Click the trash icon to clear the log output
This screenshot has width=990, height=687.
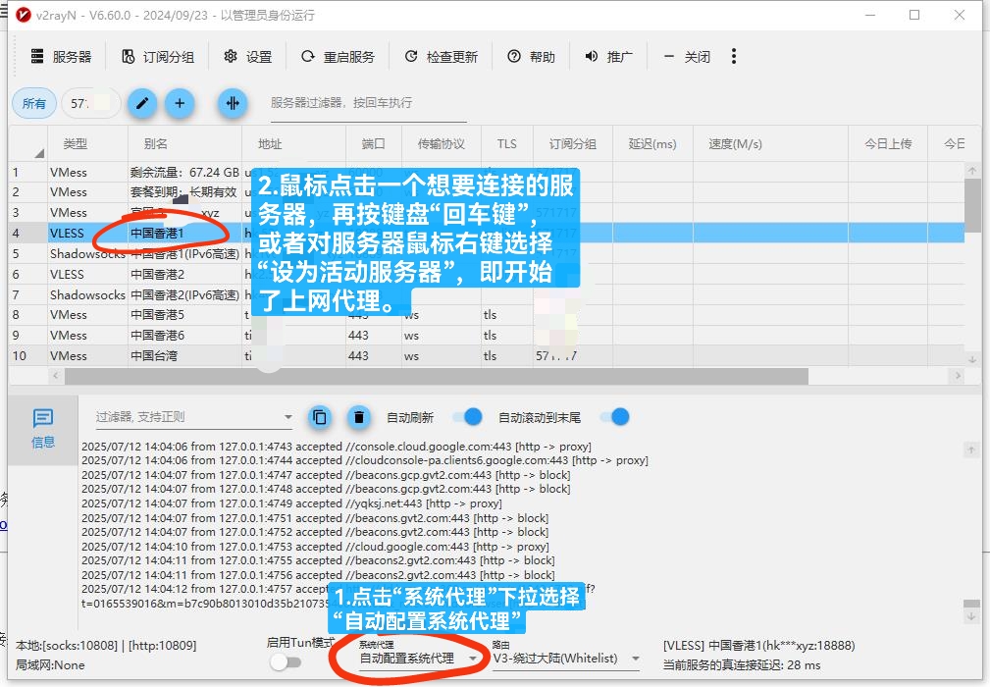[358, 417]
